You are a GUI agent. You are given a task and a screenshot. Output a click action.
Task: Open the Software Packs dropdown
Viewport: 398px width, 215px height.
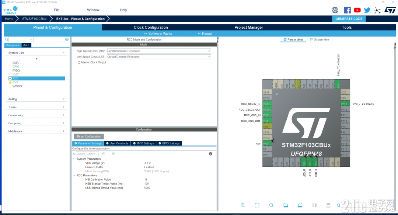pos(158,34)
